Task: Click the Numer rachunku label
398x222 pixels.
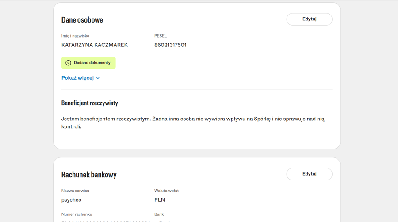Action: (x=77, y=214)
